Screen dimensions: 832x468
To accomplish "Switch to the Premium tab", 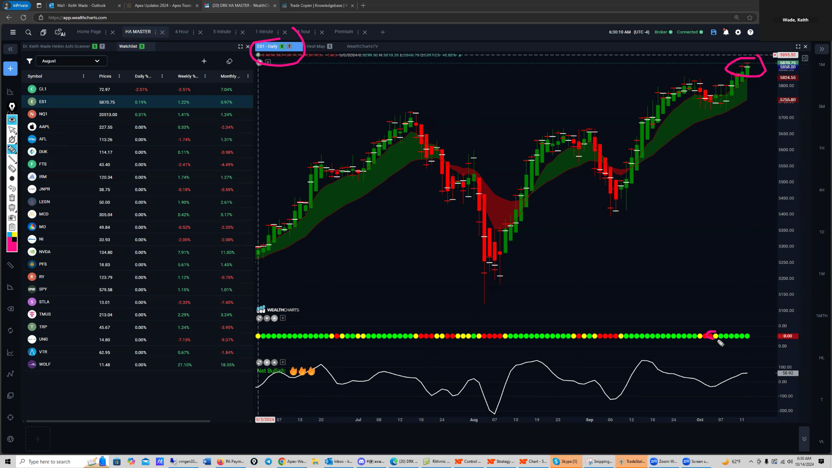I will click(x=344, y=32).
